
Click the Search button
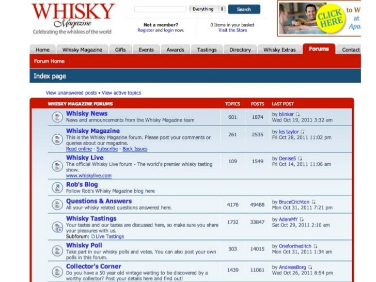point(244,9)
